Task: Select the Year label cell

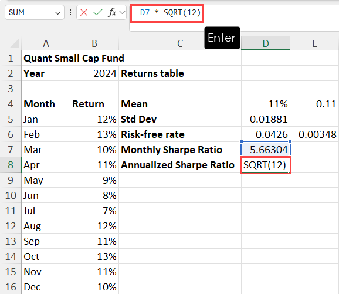Action: pos(46,73)
